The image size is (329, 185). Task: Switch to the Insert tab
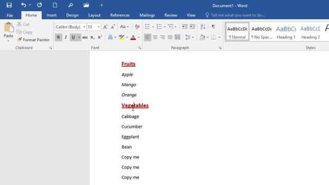(51, 15)
